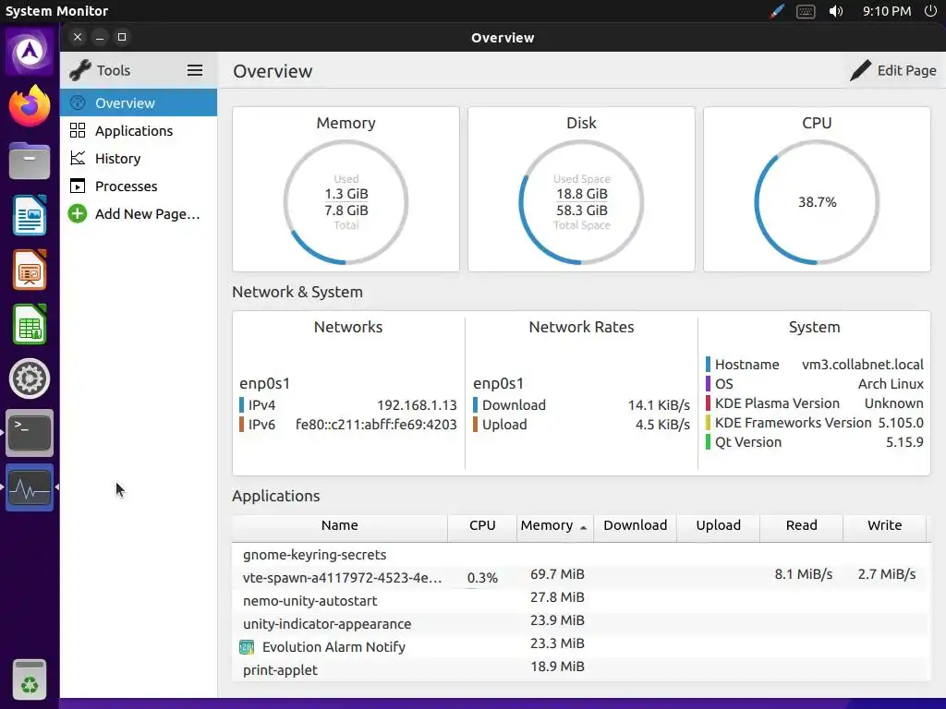Viewport: 946px width, 709px height.
Task: Open LibreOffice Calc from the dock
Action: point(30,324)
